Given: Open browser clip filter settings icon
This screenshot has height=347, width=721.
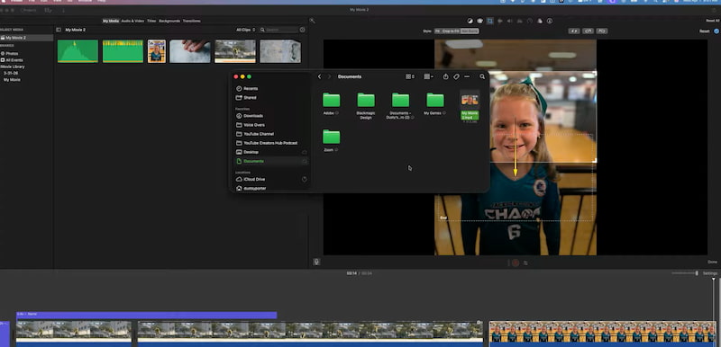Looking at the screenshot, I should coord(303,30).
